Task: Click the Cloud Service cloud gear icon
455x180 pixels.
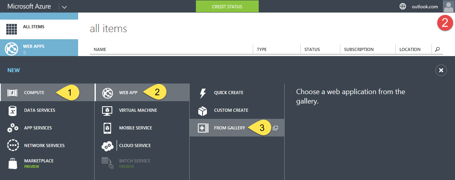Action: [107, 146]
